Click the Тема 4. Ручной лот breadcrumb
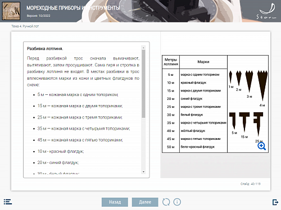281x210 pixels. [25, 26]
